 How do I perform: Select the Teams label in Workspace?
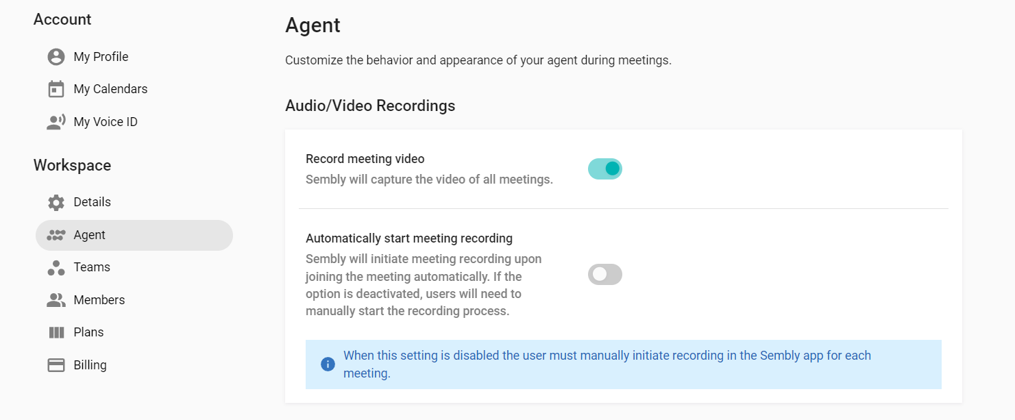[92, 267]
